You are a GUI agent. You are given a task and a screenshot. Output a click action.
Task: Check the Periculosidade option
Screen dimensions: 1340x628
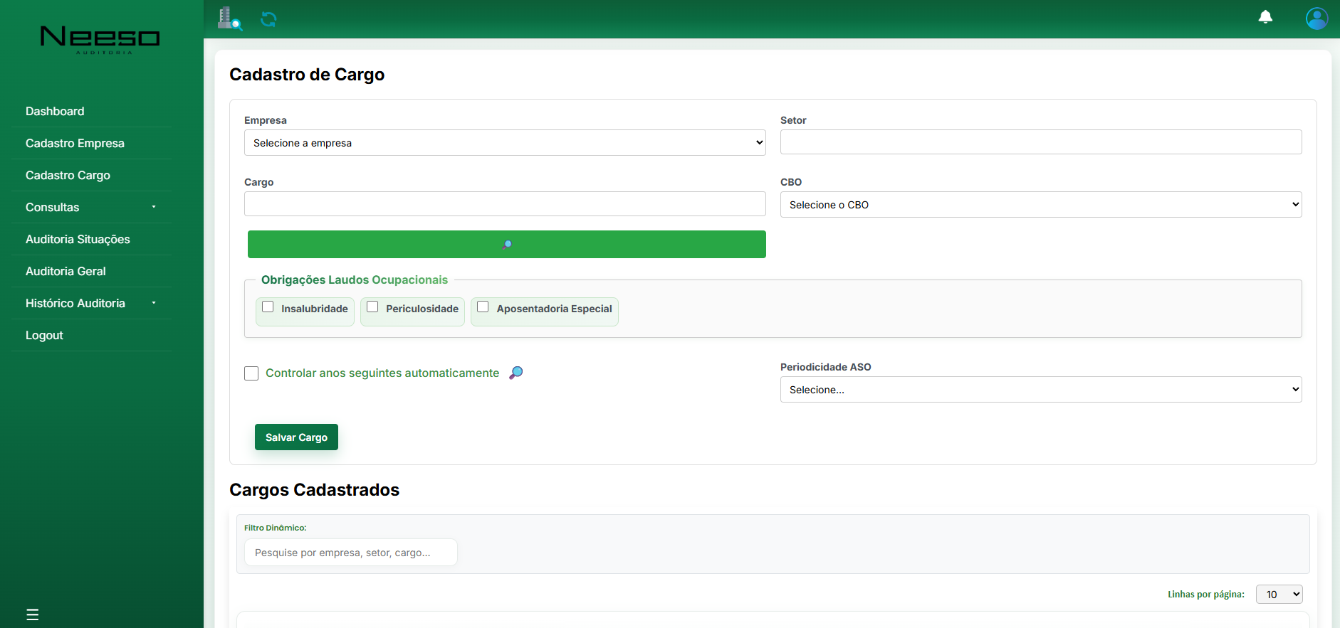click(x=372, y=307)
